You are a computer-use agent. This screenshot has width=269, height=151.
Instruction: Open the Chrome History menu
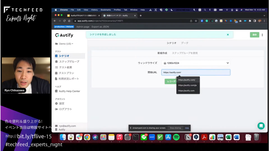point(94,10)
